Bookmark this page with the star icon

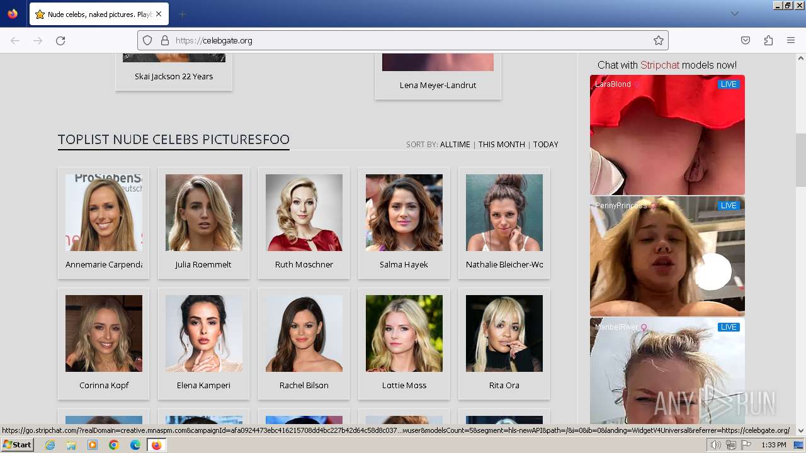coord(659,40)
